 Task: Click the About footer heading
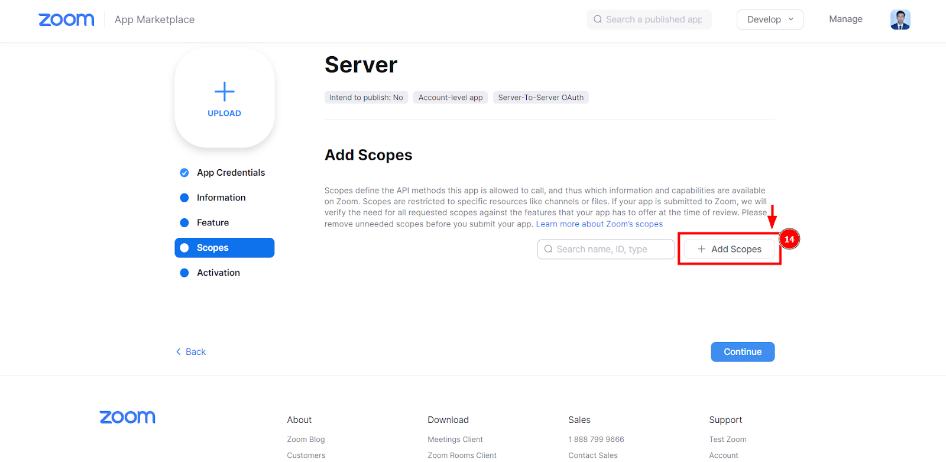pyautogui.click(x=299, y=420)
